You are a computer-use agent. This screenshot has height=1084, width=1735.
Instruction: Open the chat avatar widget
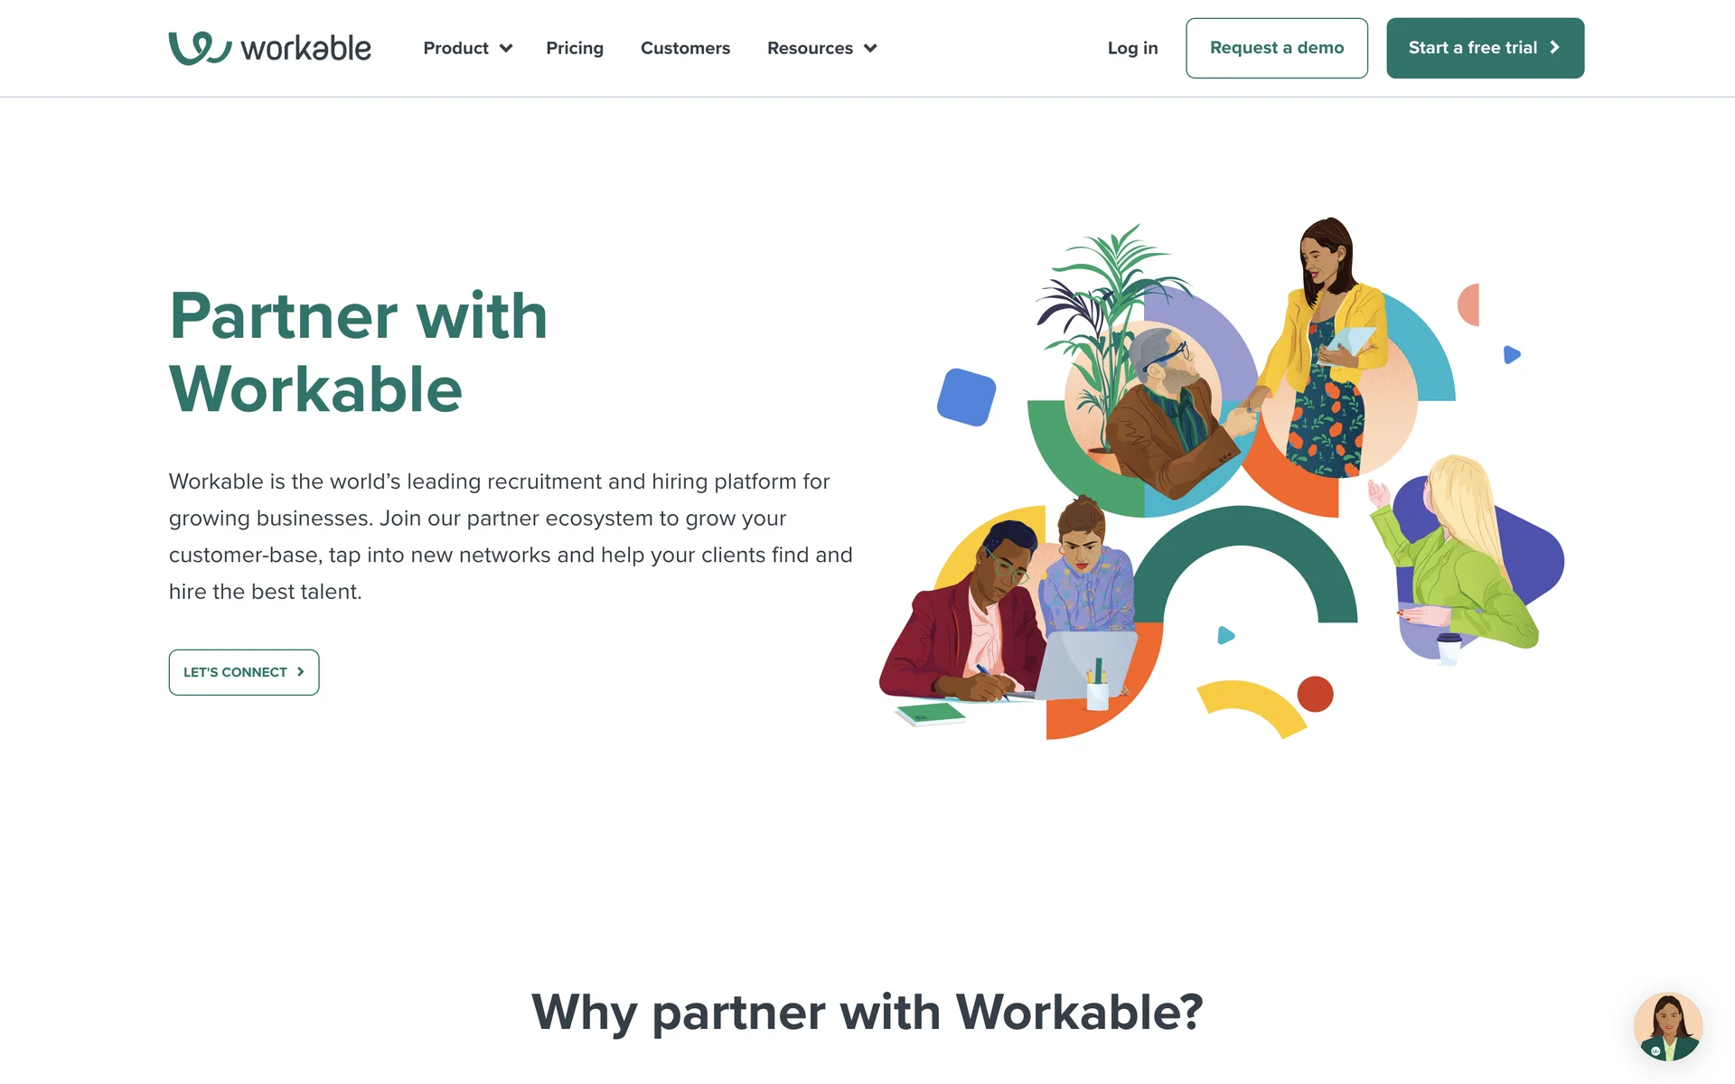[1668, 1027]
